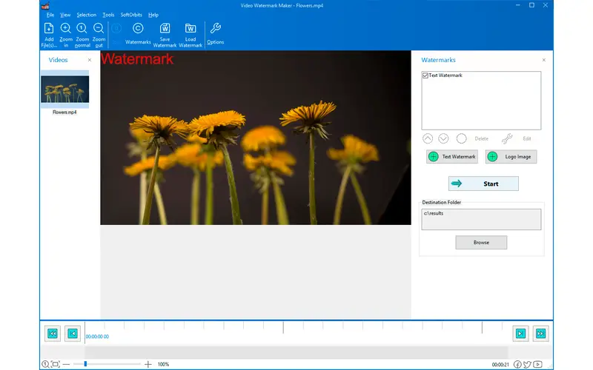Open the Selection menu

click(86, 15)
